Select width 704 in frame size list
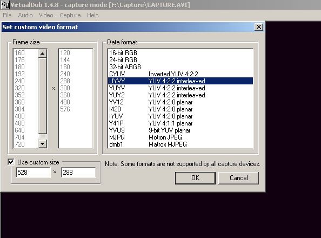 click(26, 137)
